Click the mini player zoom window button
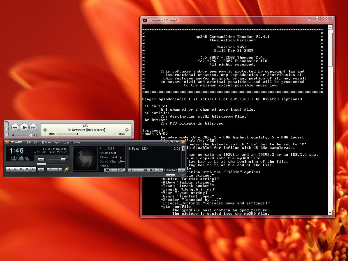Screen dimensions: 348x261 7,129
